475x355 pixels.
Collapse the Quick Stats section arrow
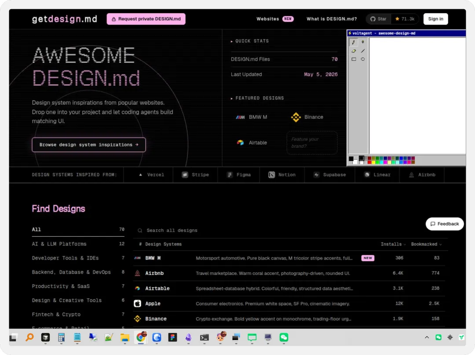[x=232, y=41]
